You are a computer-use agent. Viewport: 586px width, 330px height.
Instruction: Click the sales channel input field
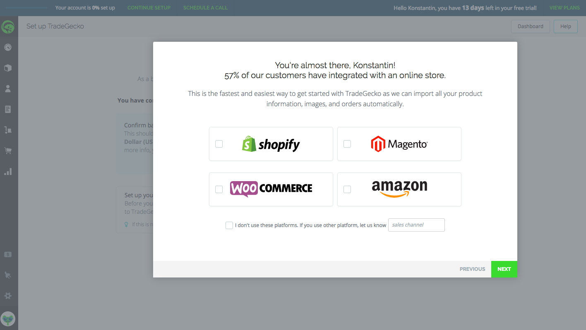416,225
